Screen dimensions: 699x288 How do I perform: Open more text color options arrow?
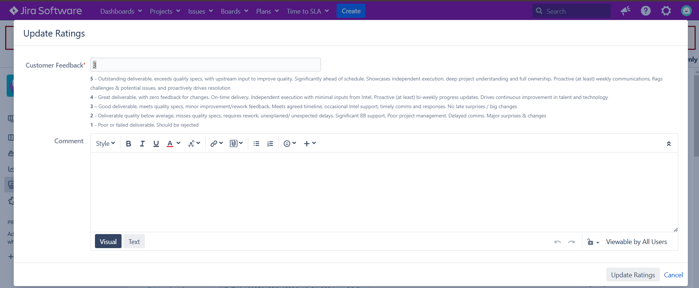click(178, 143)
